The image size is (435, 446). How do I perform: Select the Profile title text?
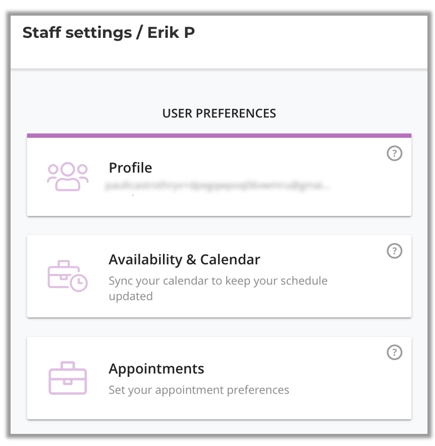pos(130,168)
